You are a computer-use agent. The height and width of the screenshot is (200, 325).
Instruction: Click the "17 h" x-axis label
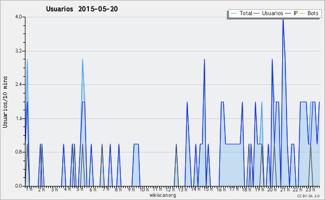pyautogui.click(x=234, y=189)
